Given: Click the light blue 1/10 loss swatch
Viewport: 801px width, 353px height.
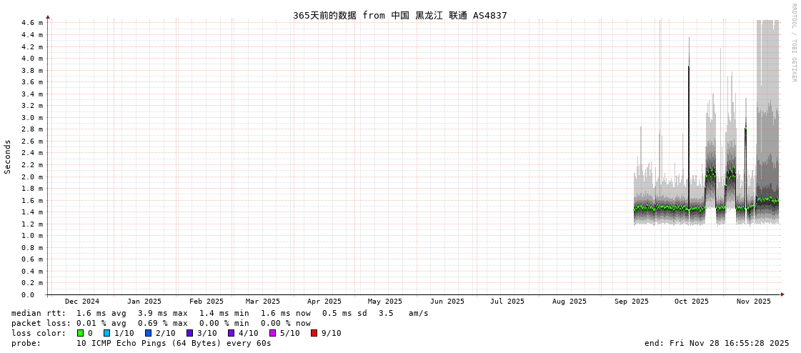Looking at the screenshot, I should [106, 333].
